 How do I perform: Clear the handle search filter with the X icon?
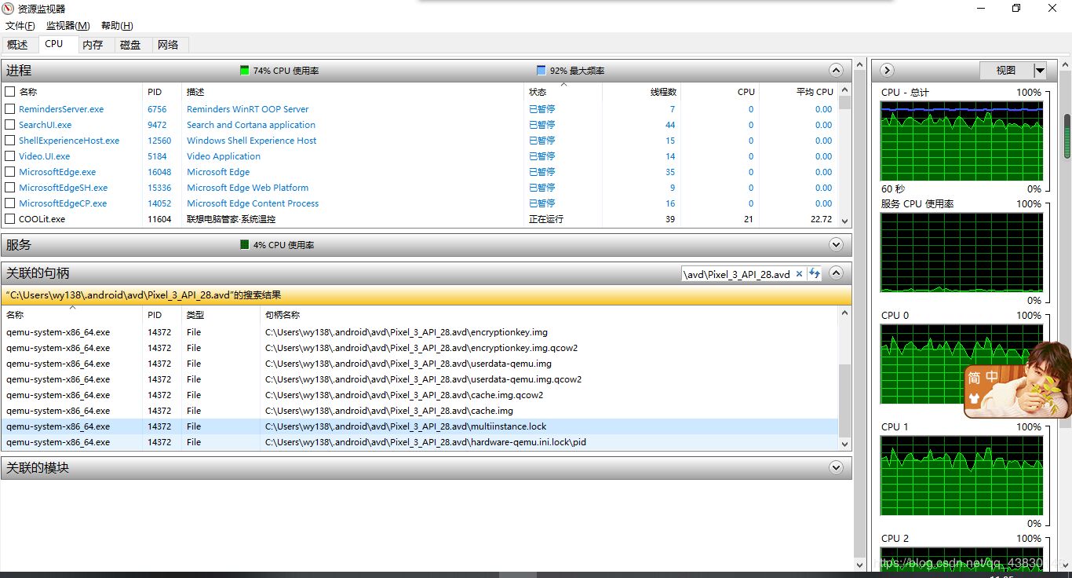(x=799, y=274)
